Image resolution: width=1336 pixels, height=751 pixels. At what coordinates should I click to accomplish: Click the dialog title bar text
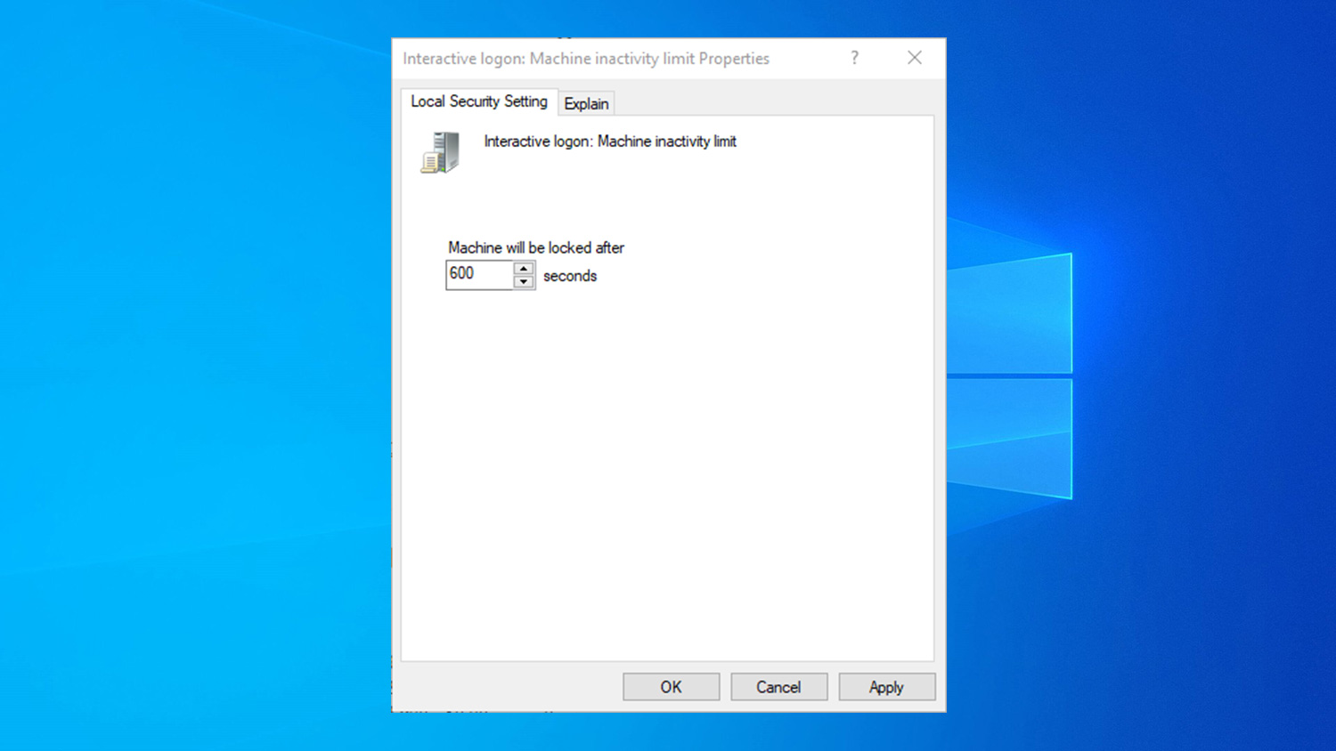pyautogui.click(x=586, y=58)
